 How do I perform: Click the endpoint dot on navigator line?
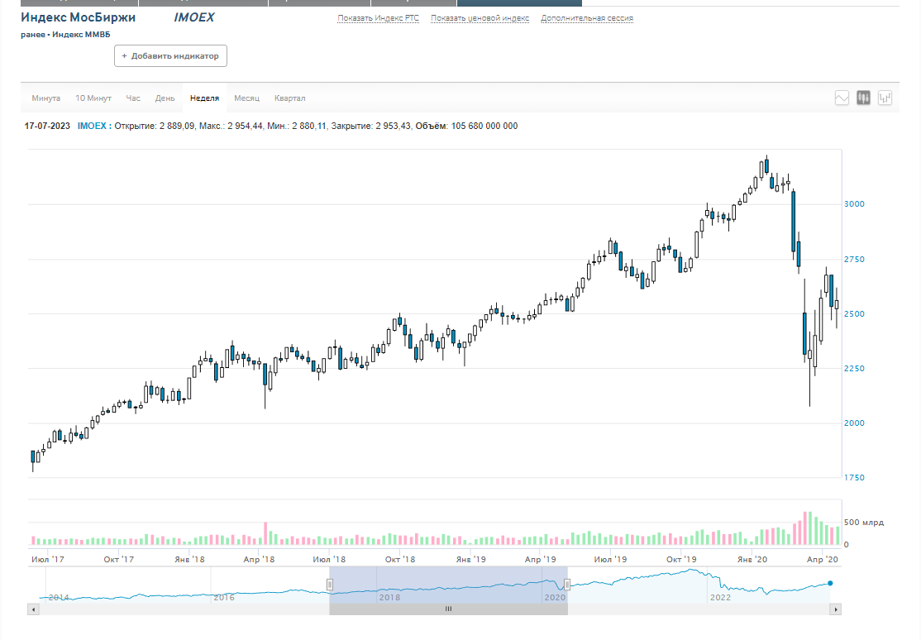pos(830,584)
